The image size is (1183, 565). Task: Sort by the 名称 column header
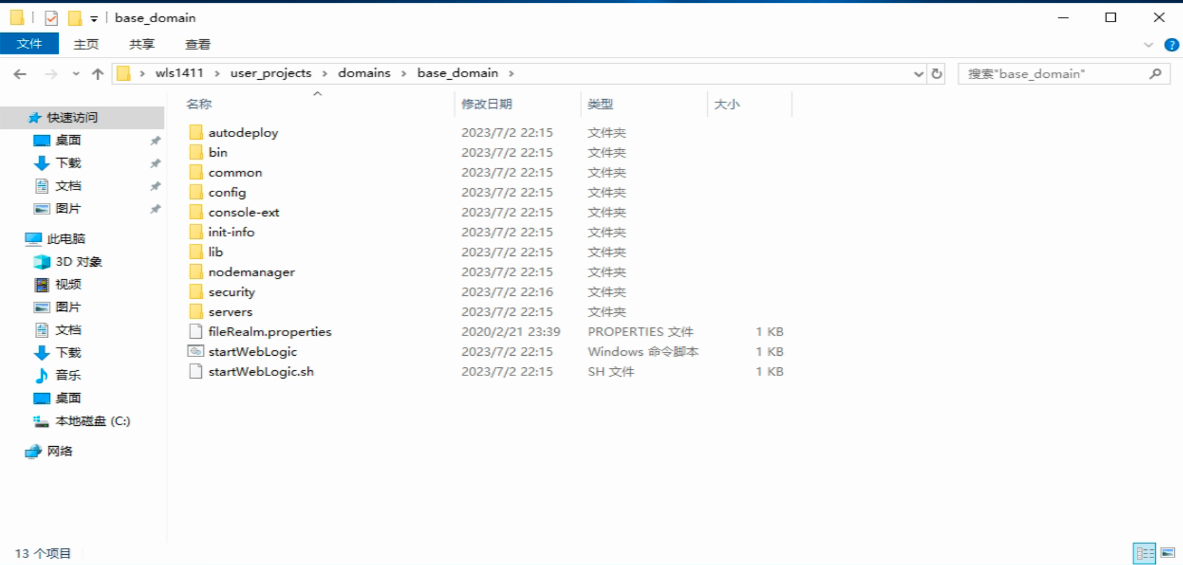coord(199,104)
